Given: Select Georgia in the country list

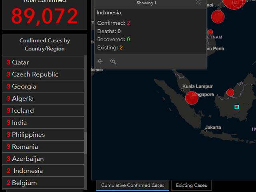Looking at the screenshot, I should point(43,86).
